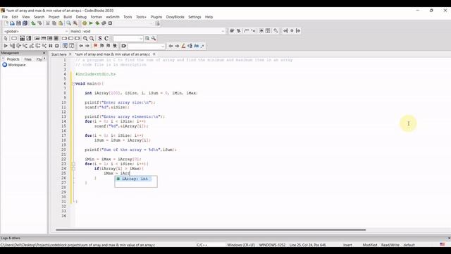Screen dimensions: 451x254
Task: Click the Redo toolbar icon
Action: click(39, 23)
